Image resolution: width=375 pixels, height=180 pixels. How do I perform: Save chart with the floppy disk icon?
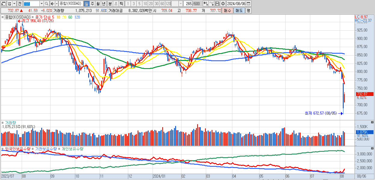click(217, 4)
